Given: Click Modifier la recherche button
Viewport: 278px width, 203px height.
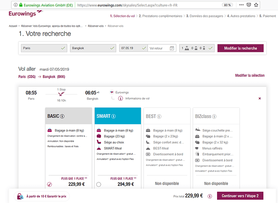Looking at the screenshot, I should click(241, 48).
